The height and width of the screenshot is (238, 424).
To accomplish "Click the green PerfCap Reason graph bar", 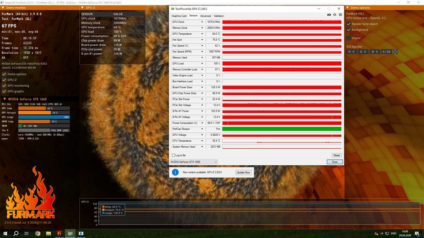I will coord(282,129).
